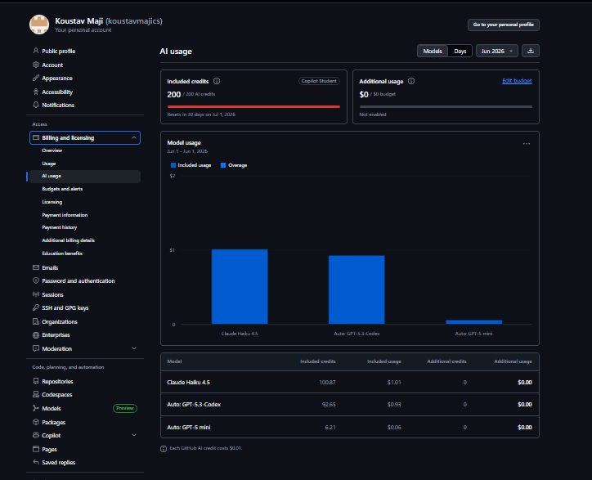Open Payment history
This screenshot has height=480, width=592.
point(60,227)
